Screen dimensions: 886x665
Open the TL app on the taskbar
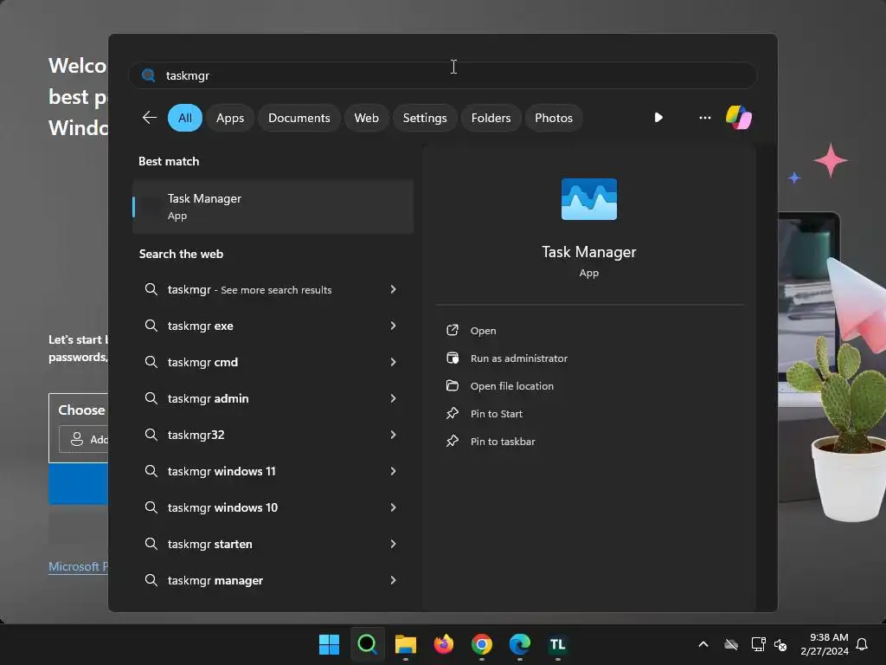coord(558,644)
